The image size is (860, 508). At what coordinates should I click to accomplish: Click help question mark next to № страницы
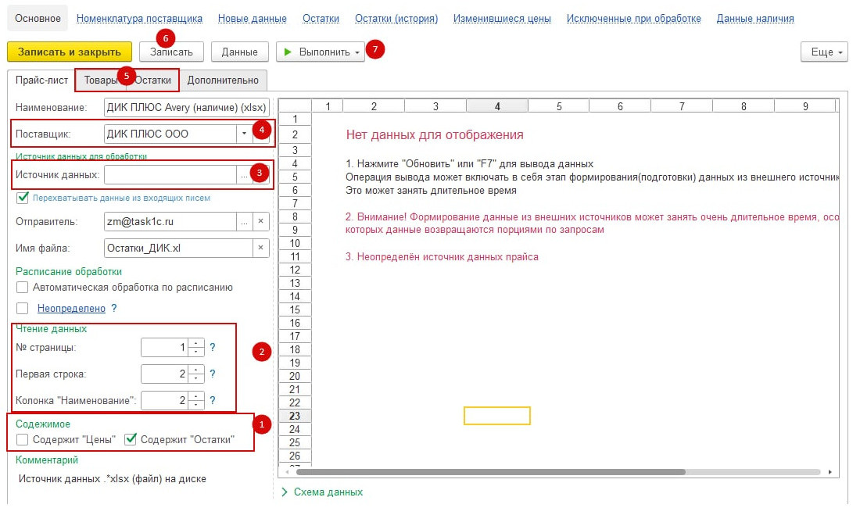coord(212,347)
